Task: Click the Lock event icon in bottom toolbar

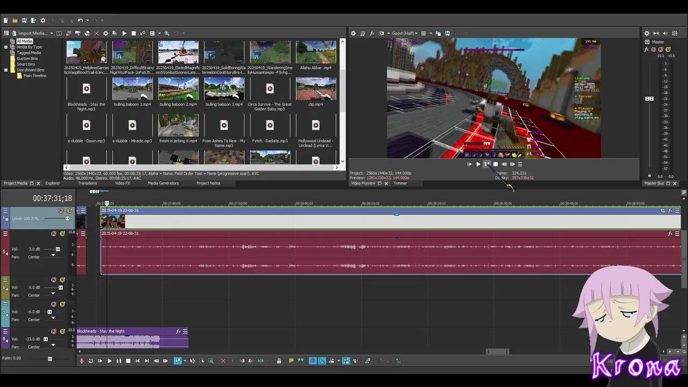Action: (x=279, y=361)
